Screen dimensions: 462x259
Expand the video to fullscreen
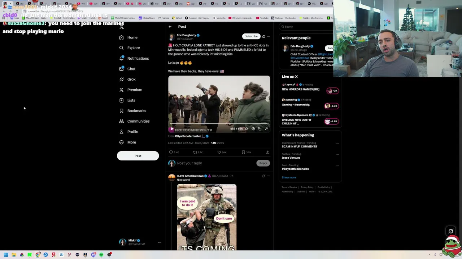[266, 129]
